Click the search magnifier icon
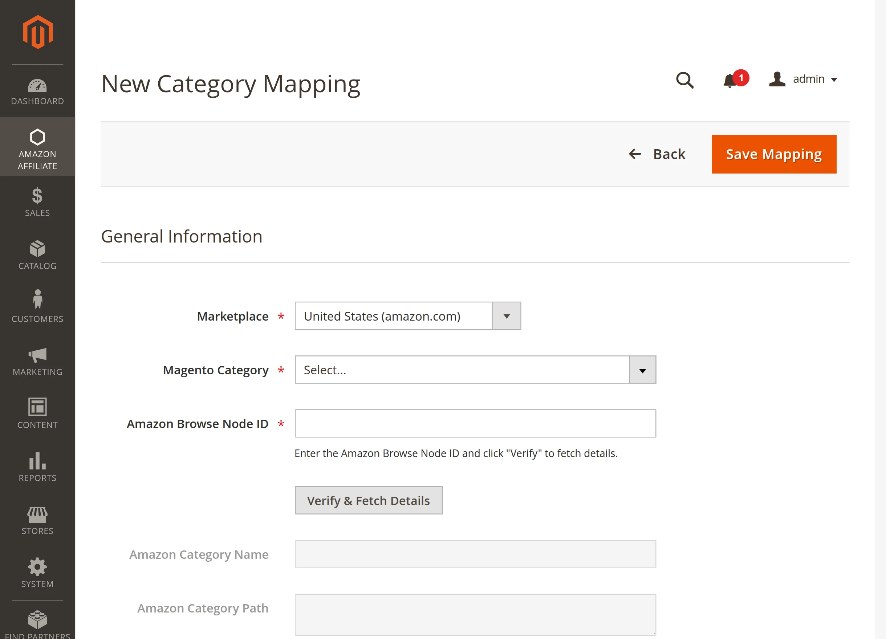886x639 pixels. point(685,80)
